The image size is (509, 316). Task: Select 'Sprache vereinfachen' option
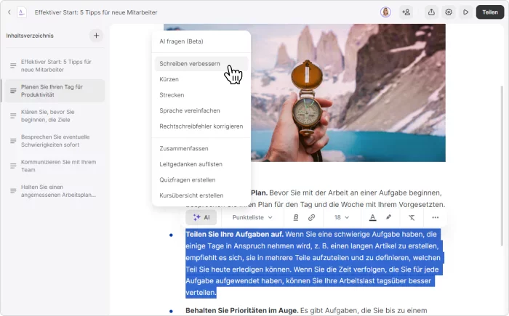coord(201,110)
